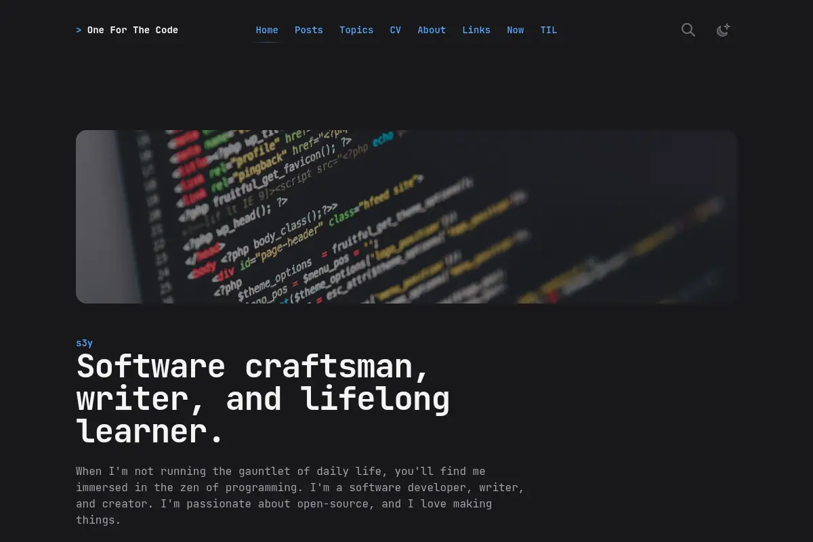Toggle dark mode moon icon

(x=723, y=30)
